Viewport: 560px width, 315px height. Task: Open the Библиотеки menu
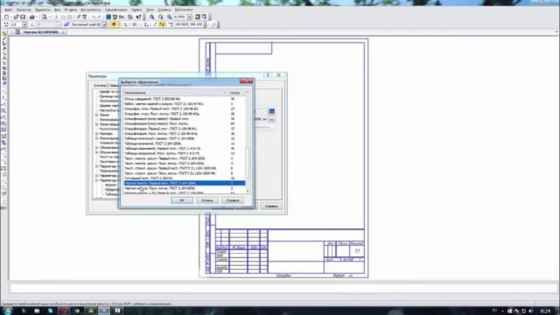click(x=183, y=10)
